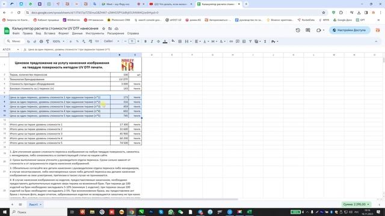
Task: Open the text color picker
Action: point(165,41)
